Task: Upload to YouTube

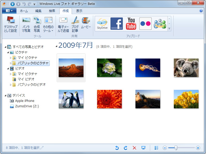Action: [131, 24]
